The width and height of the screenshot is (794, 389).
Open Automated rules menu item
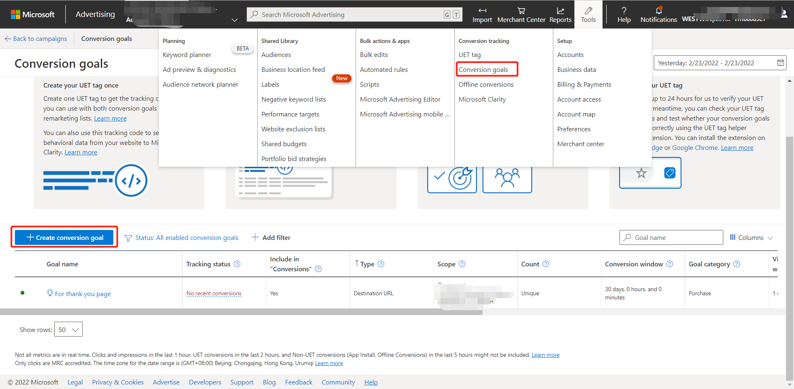(384, 69)
